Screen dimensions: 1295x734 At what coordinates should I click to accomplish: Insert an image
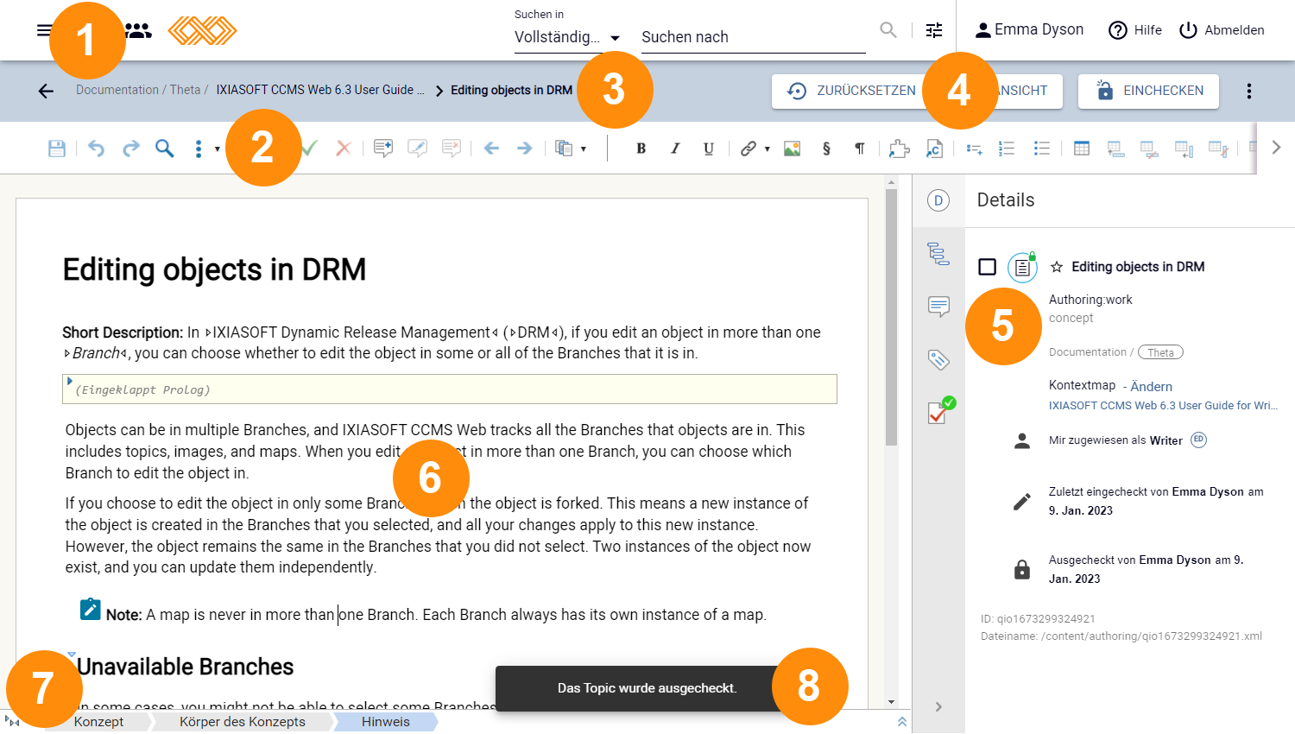tap(792, 149)
